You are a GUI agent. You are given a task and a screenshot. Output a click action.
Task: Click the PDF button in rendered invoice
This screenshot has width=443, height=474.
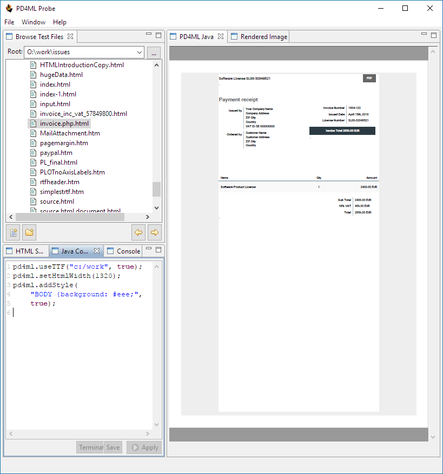tap(369, 79)
